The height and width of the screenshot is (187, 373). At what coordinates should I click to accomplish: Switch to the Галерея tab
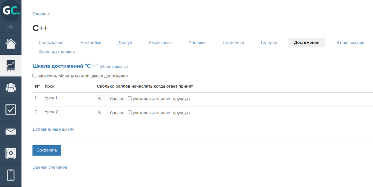click(269, 43)
